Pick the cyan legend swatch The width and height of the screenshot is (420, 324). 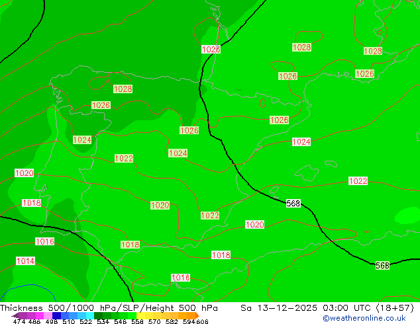click(x=90, y=315)
